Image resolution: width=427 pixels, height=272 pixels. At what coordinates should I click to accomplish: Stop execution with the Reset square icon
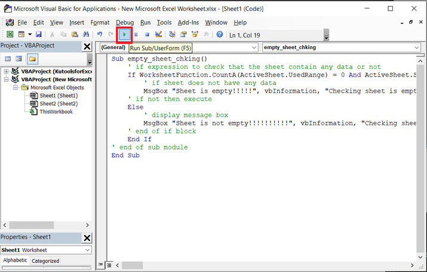point(147,35)
